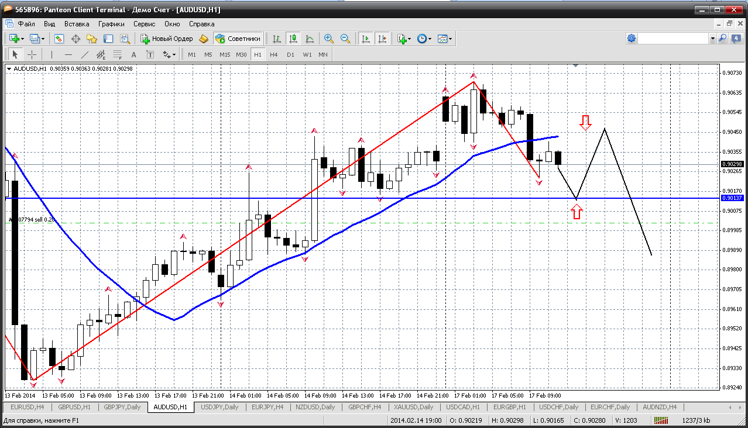Image resolution: width=748 pixels, height=428 pixels.
Task: Zoom in on the chart
Action: tap(329, 39)
